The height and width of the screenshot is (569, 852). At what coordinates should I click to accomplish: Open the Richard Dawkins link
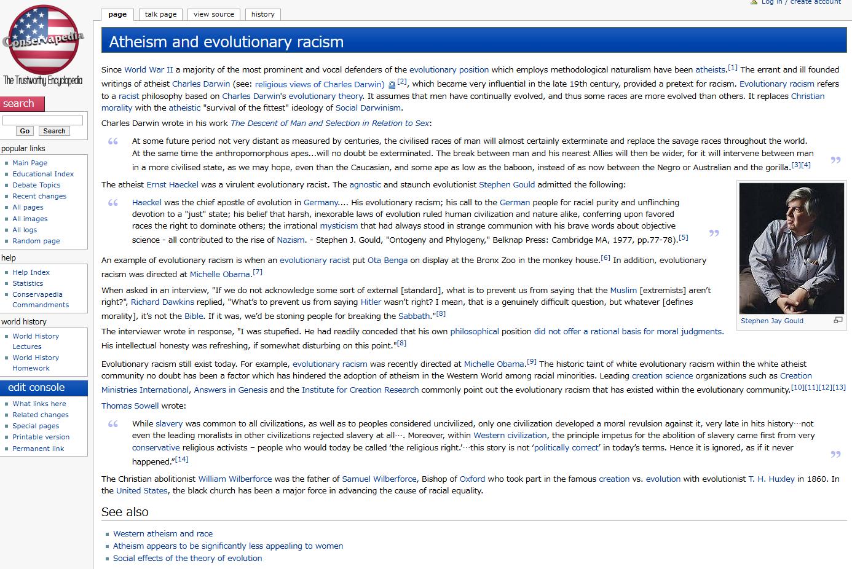tap(162, 302)
